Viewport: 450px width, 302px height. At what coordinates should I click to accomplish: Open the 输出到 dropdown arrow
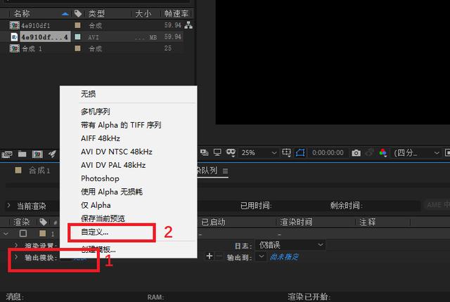[261, 256]
